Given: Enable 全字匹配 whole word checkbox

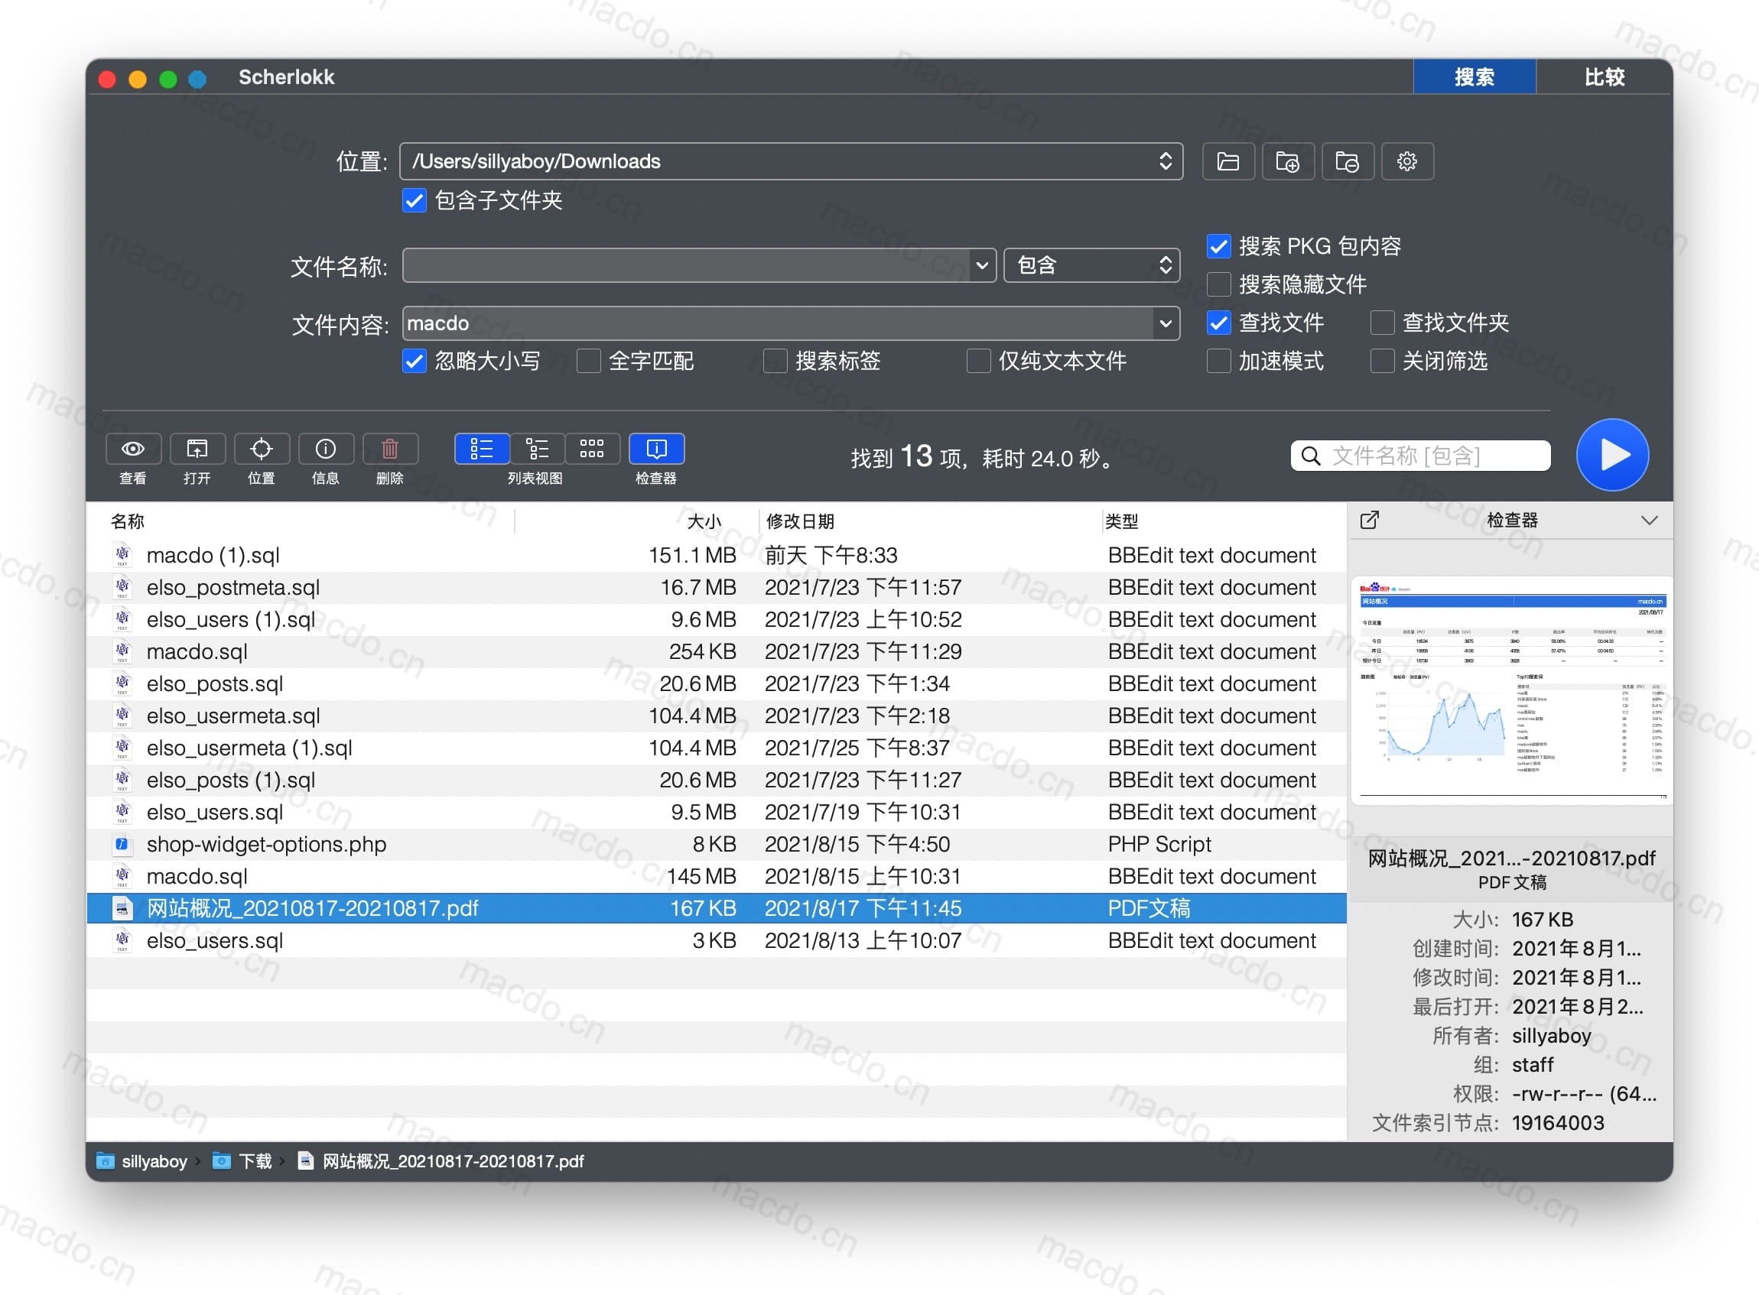Looking at the screenshot, I should 588,361.
